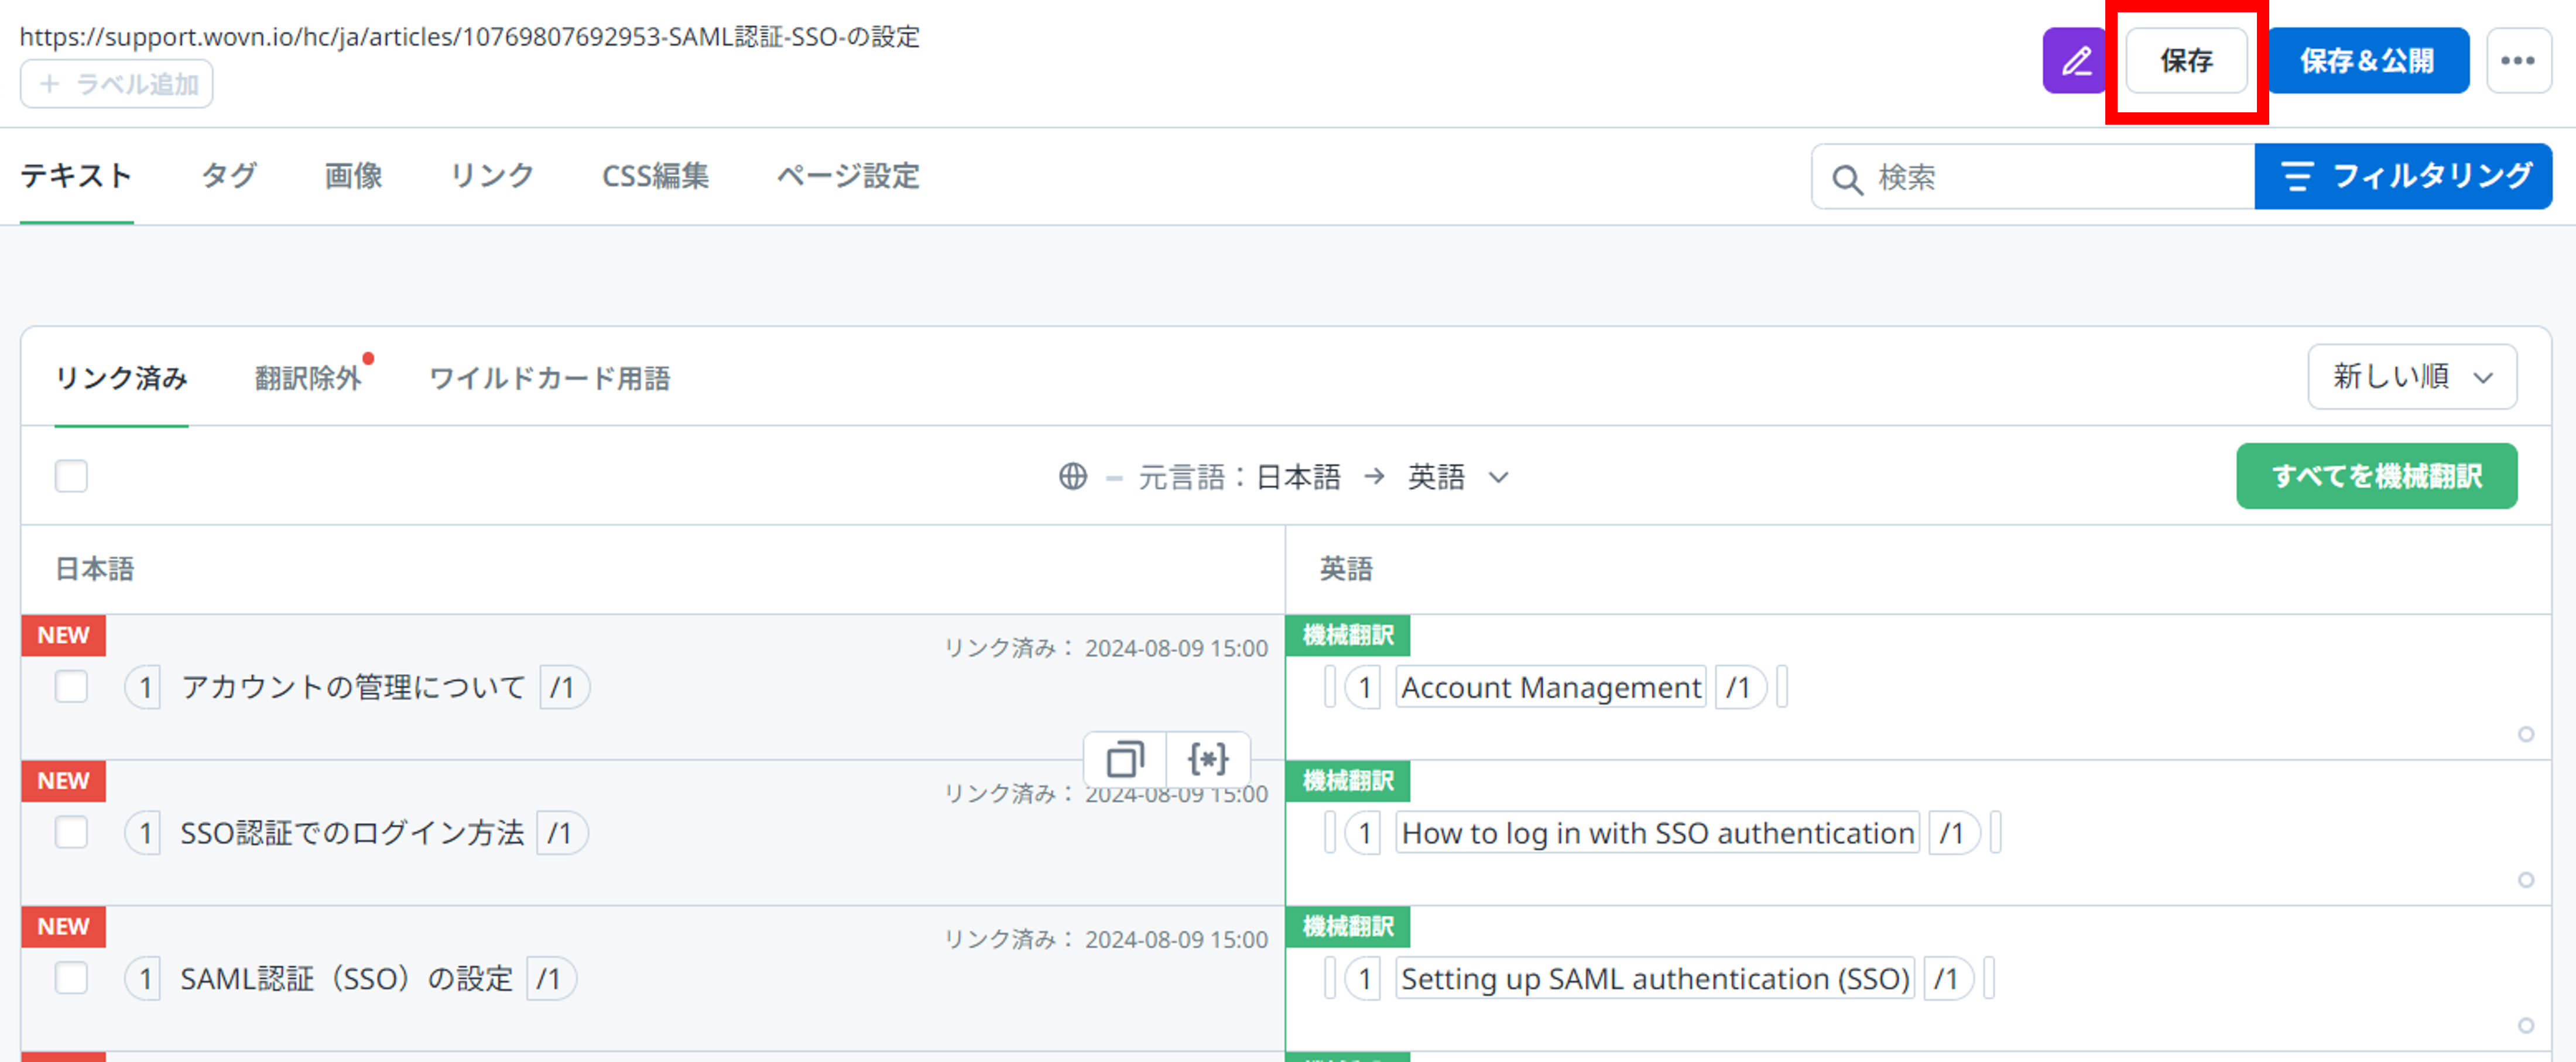Check the SSO認証でのログイン方法 row checkbox
Image resolution: width=2576 pixels, height=1062 pixels.
(x=71, y=832)
